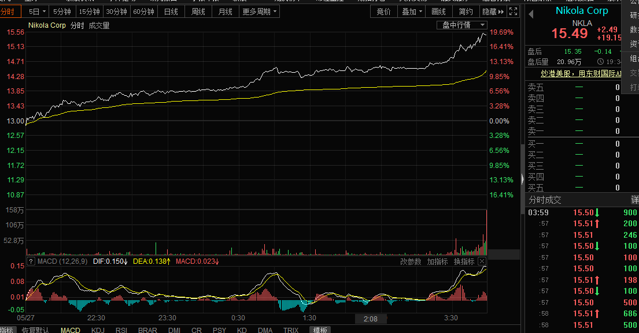This screenshot has height=333, width=639.
Task: Close the MACD indicator panel
Action: pos(482,261)
